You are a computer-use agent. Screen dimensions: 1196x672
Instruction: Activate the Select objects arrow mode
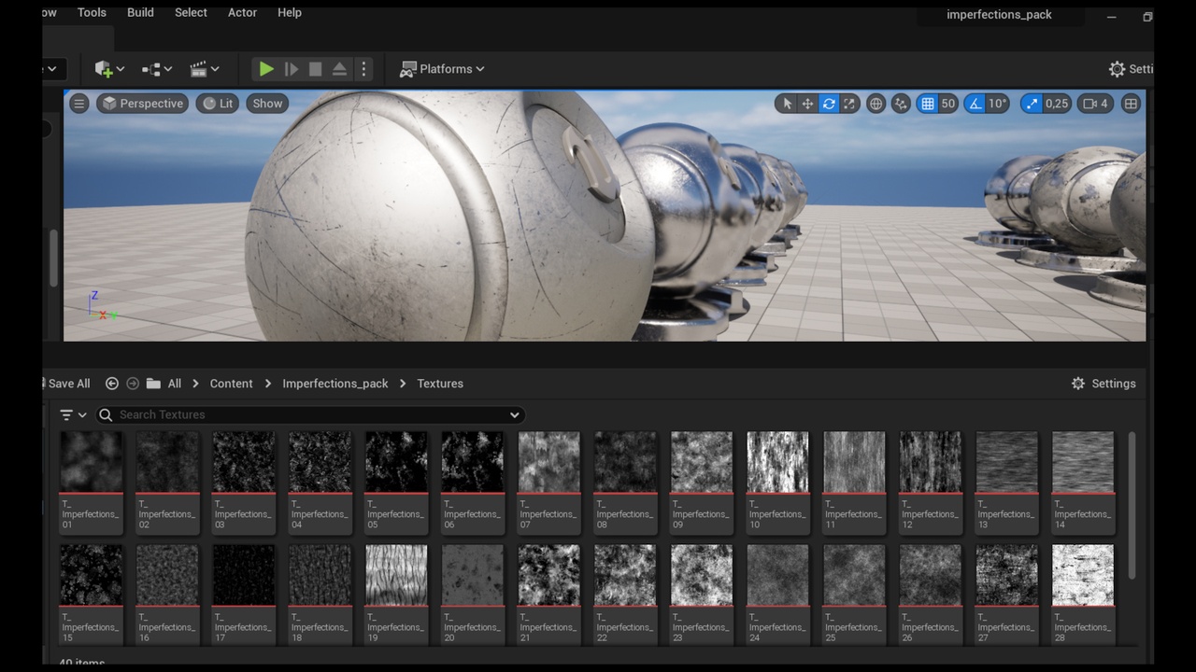pos(787,104)
